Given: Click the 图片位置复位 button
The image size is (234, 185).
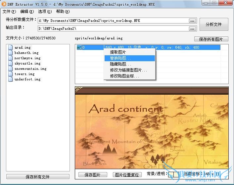Looking at the screenshot, I should point(127,175).
